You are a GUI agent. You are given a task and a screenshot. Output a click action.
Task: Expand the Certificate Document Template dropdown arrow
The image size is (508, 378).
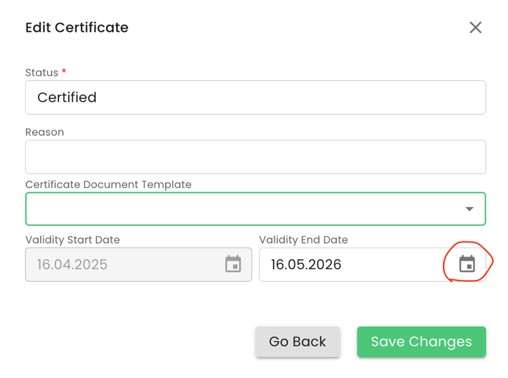pyautogui.click(x=469, y=209)
